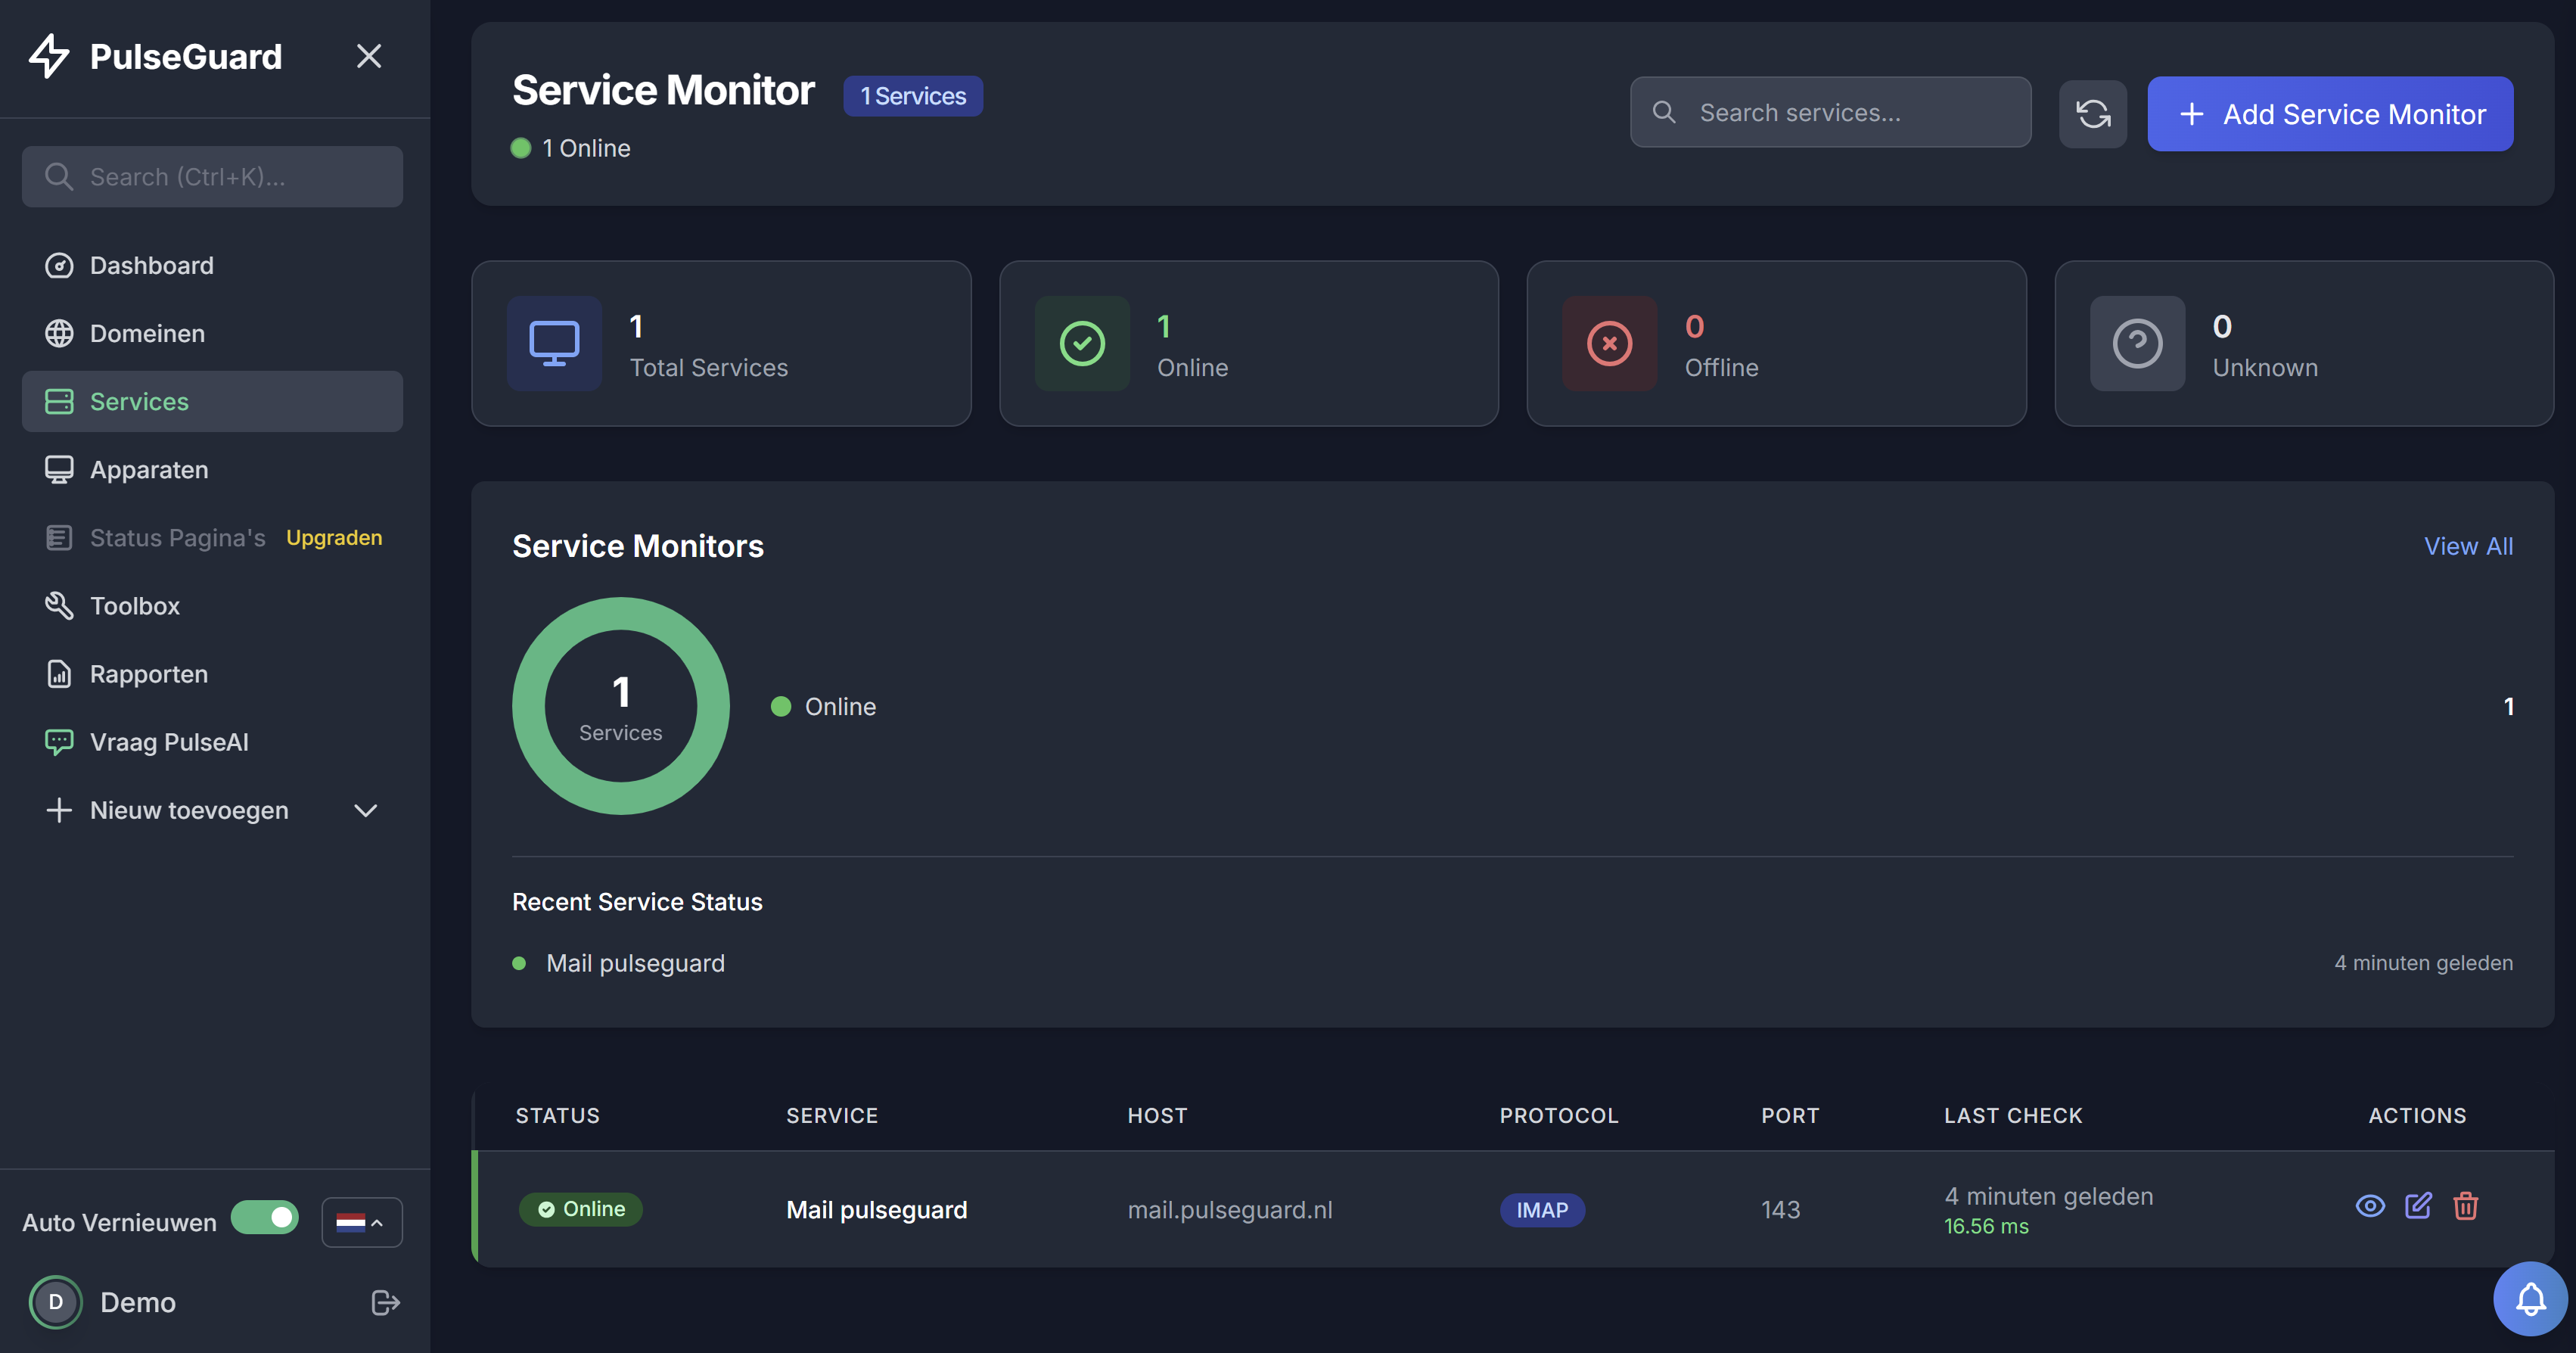Open the Apparaten monitor icon
Viewport: 2576px width, 1353px height.
59,469
